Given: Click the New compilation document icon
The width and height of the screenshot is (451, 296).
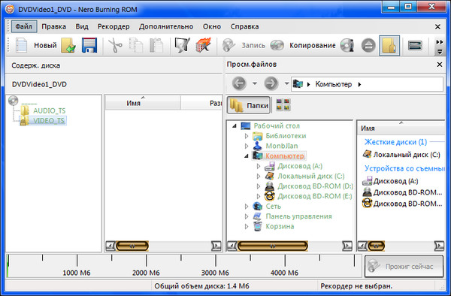Looking at the screenshot, I should point(21,45).
